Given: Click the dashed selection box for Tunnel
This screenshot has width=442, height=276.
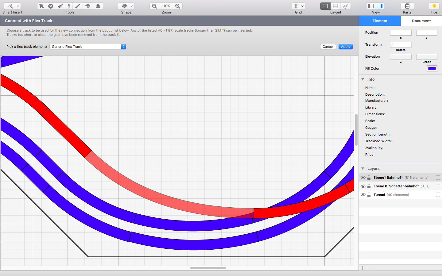Looking at the screenshot, I should pyautogui.click(x=438, y=195).
